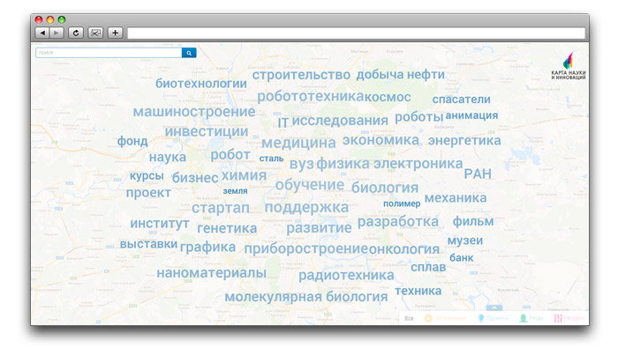Click the blue magnifier search button
The image size is (618, 363).
[189, 53]
